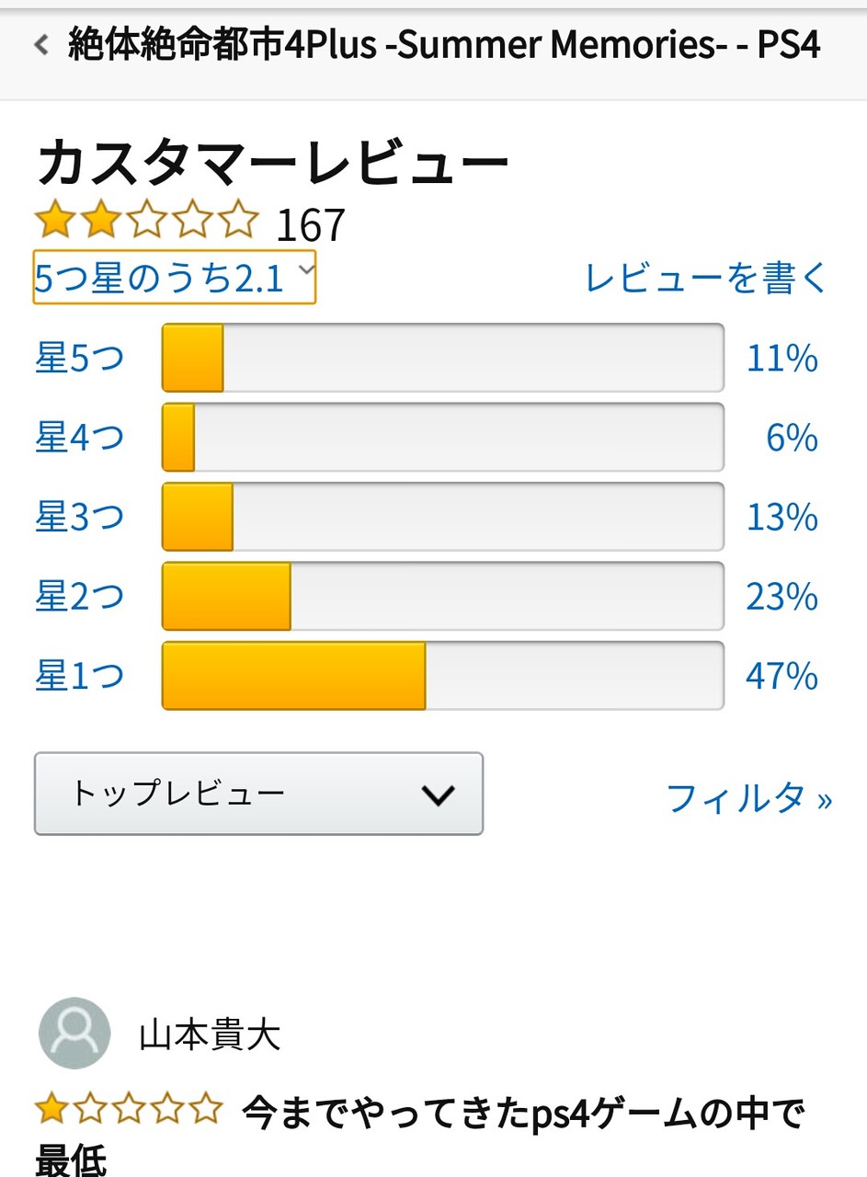Viewport: 867px width, 1177px height.
Task: Show 星2つ reviews
Action: (x=80, y=597)
